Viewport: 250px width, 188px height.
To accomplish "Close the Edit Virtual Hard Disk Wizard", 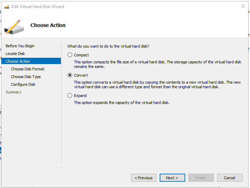I will 243,6.
